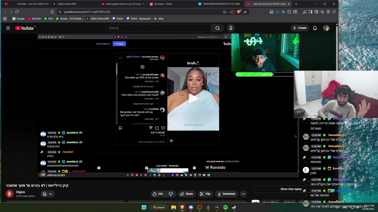This screenshot has height=212, width=378.
Task: Click the video title text
Action: [x=37, y=185]
